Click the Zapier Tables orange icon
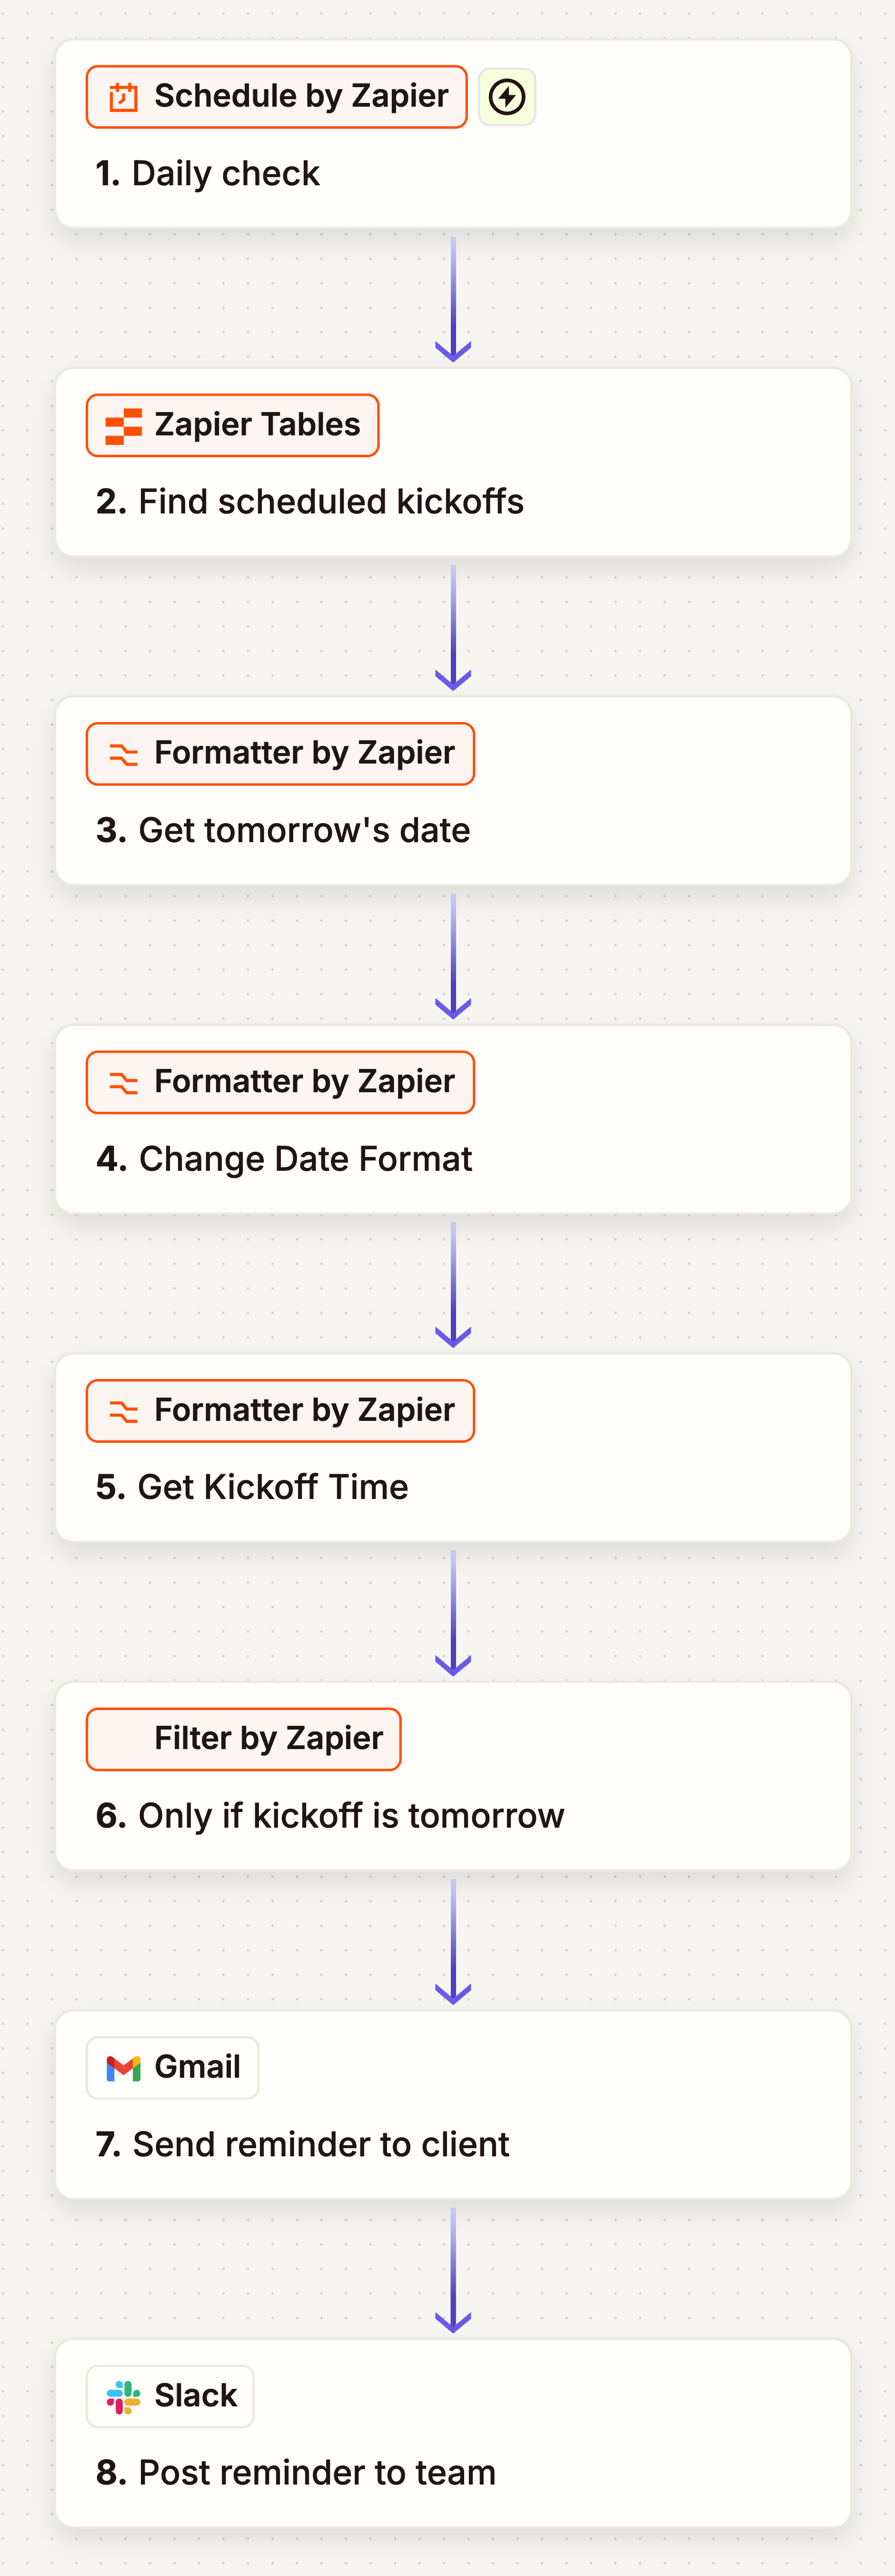Screen dimensions: 895x2576 [123, 426]
